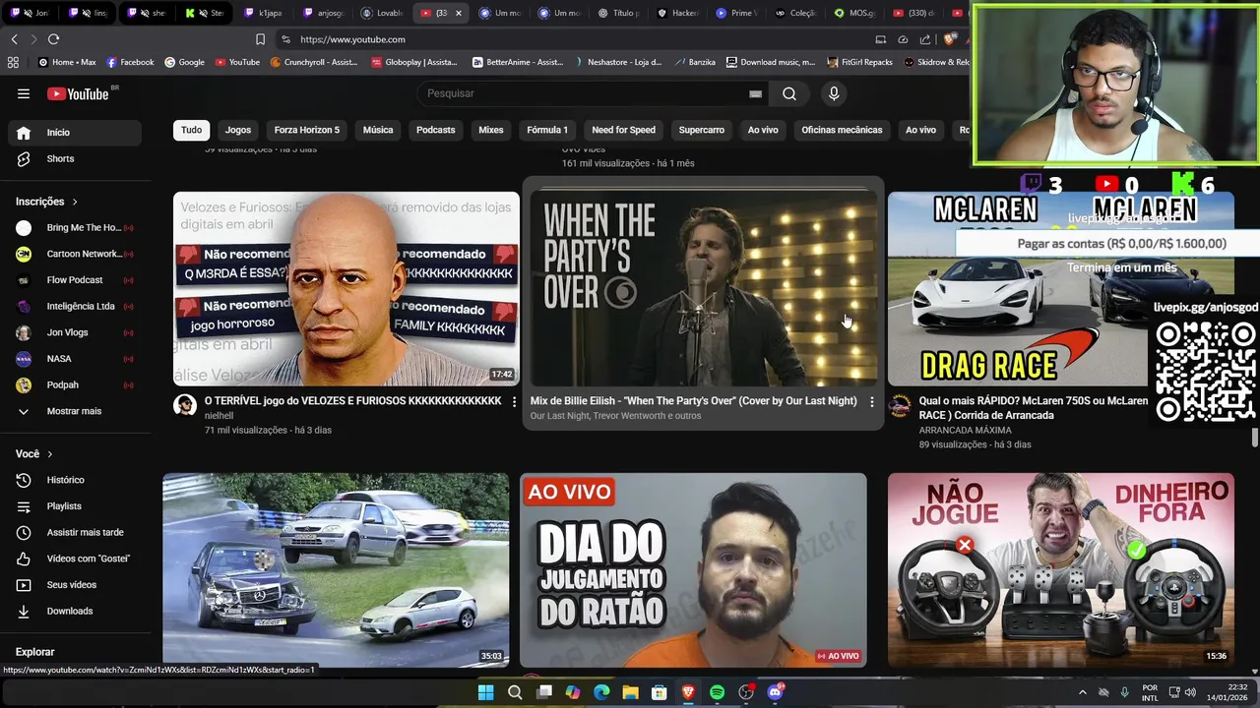The height and width of the screenshot is (708, 1260).
Task: Open Inteligência Ltda subscription
Action: [x=75, y=307]
